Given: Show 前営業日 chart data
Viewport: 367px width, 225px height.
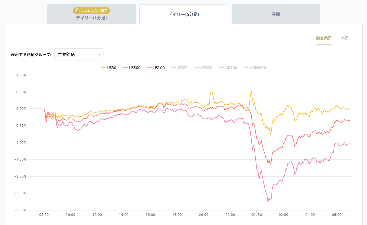Looking at the screenshot, I should tap(324, 38).
